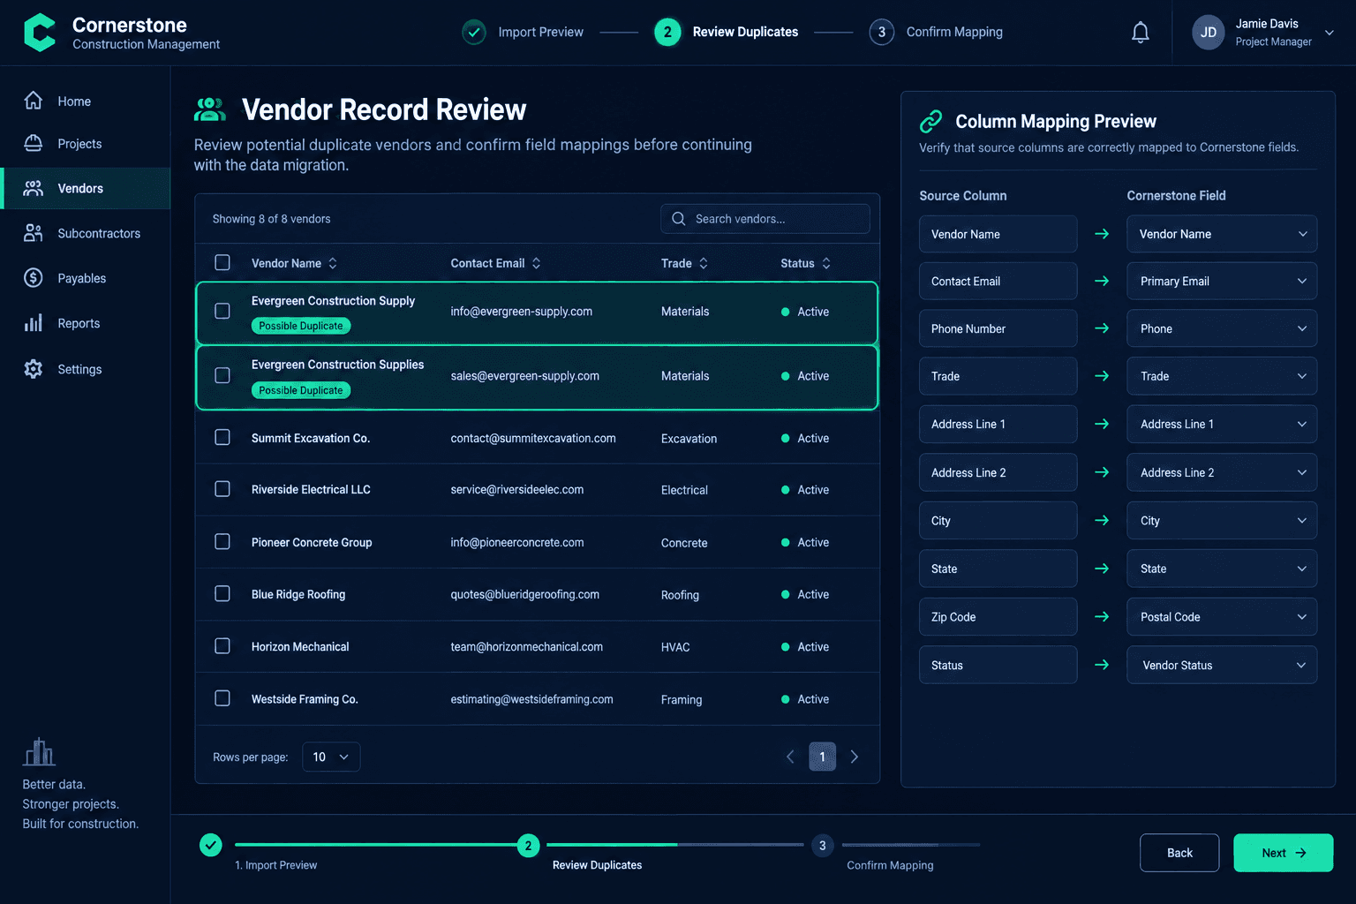Sort by Status column arrows
Screen dimensions: 1356x904
click(826, 263)
